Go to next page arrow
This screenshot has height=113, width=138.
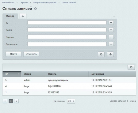(x=16, y=101)
